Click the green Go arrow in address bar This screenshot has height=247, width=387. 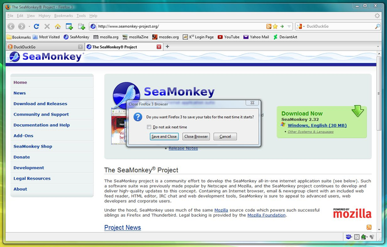click(x=282, y=26)
